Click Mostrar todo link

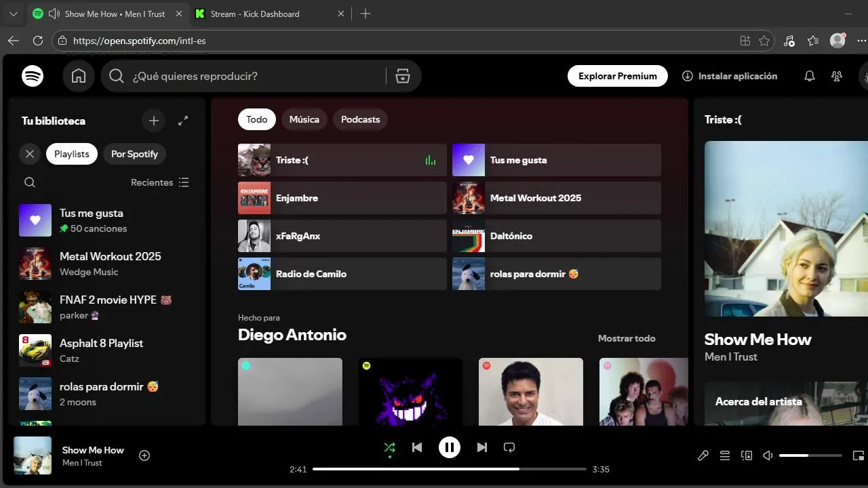(627, 338)
